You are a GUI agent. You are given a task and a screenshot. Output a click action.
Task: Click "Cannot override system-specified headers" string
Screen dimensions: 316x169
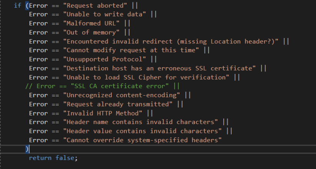(143, 140)
